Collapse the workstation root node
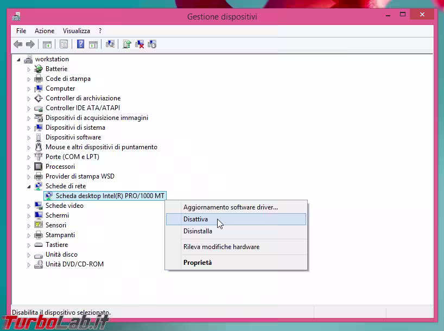 pyautogui.click(x=18, y=60)
